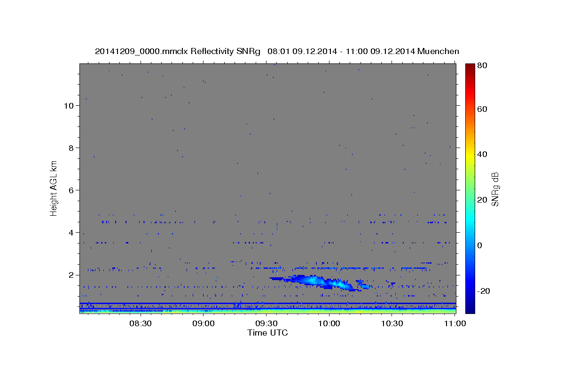Viewport: 564px width, 376px height.
Task: Click the plot title text '20141209_0000.mmclx Reflectivity SNRg'
Action: point(178,51)
